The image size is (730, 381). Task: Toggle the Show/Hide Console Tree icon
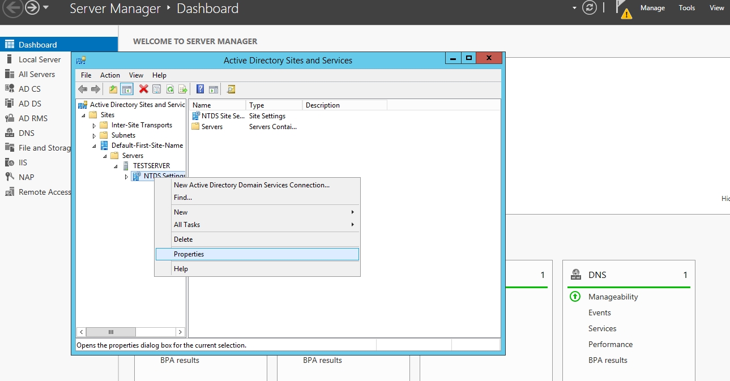127,89
